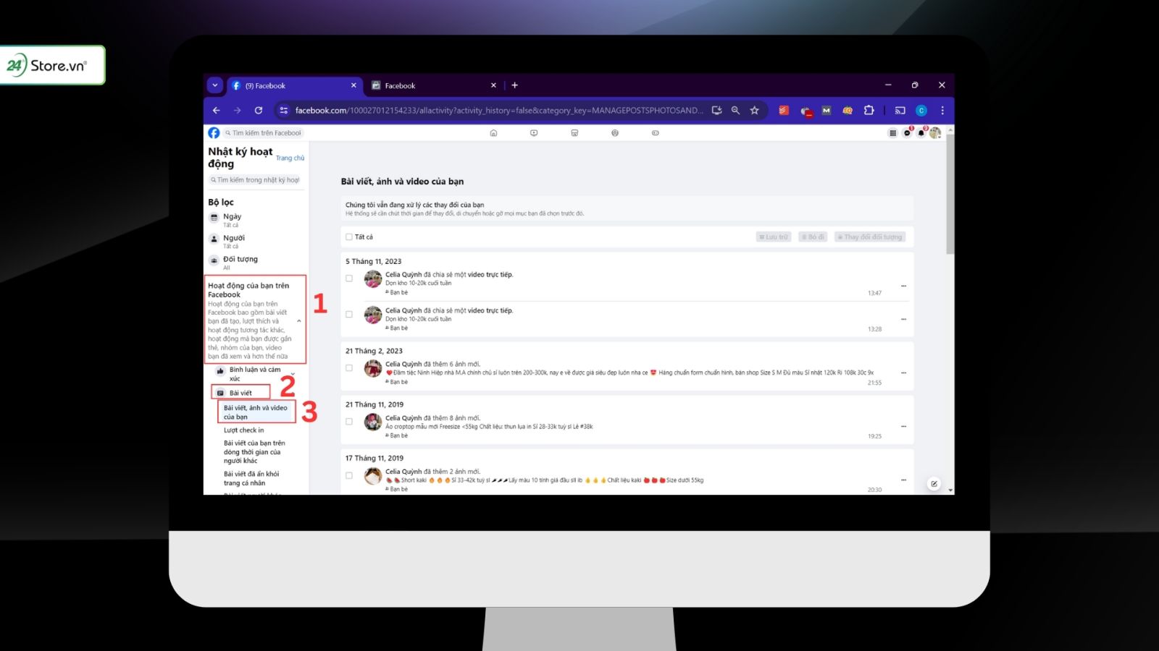Click the browser forward arrow
1159x651 pixels.
point(237,111)
